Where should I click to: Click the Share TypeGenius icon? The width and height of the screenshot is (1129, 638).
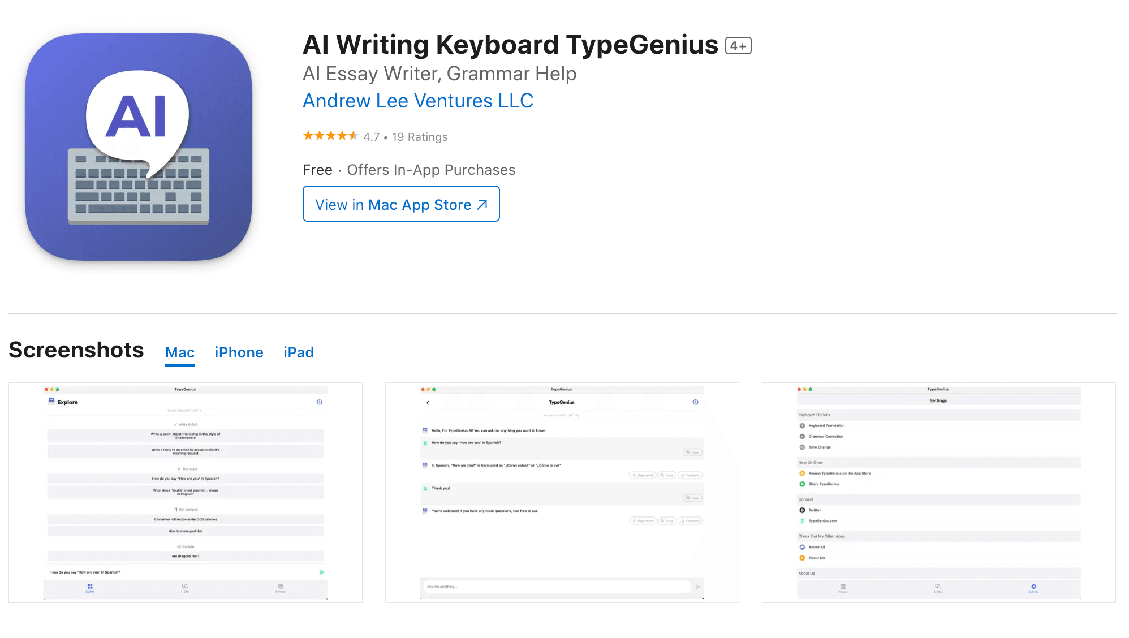tap(802, 484)
